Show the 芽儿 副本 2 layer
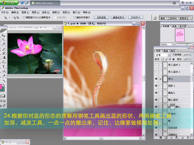Image resolution: width=194 pixels, height=145 pixels. tap(156, 72)
